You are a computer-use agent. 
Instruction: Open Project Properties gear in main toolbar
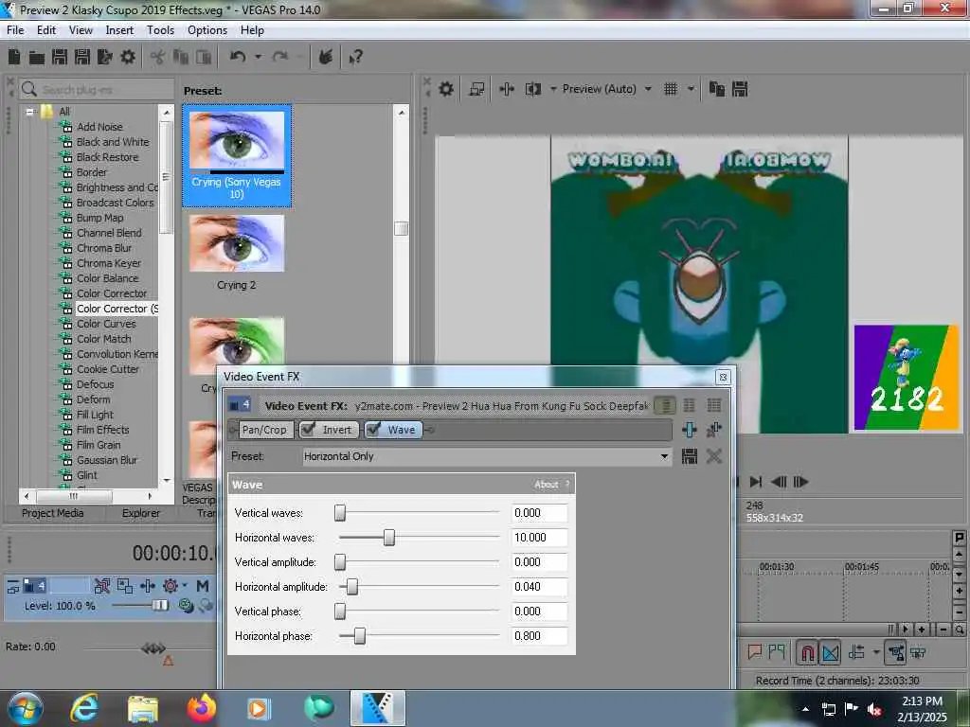tap(128, 57)
